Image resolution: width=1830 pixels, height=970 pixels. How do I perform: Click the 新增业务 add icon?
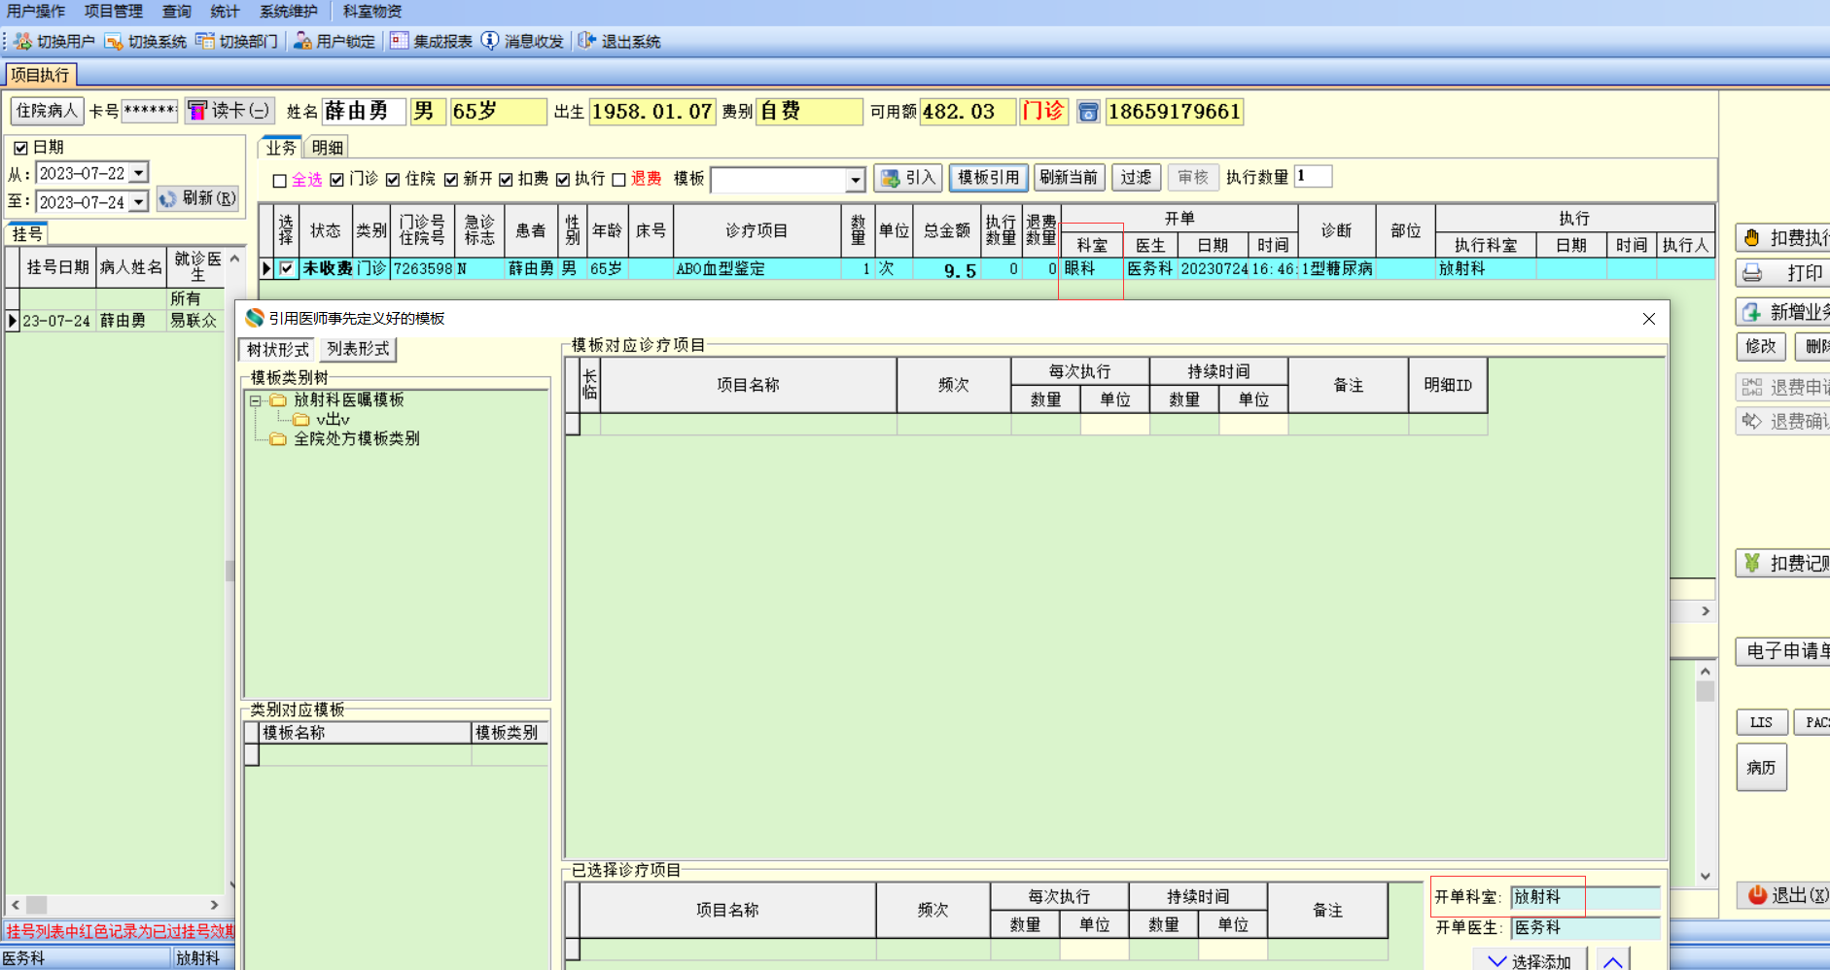[x=1752, y=312]
